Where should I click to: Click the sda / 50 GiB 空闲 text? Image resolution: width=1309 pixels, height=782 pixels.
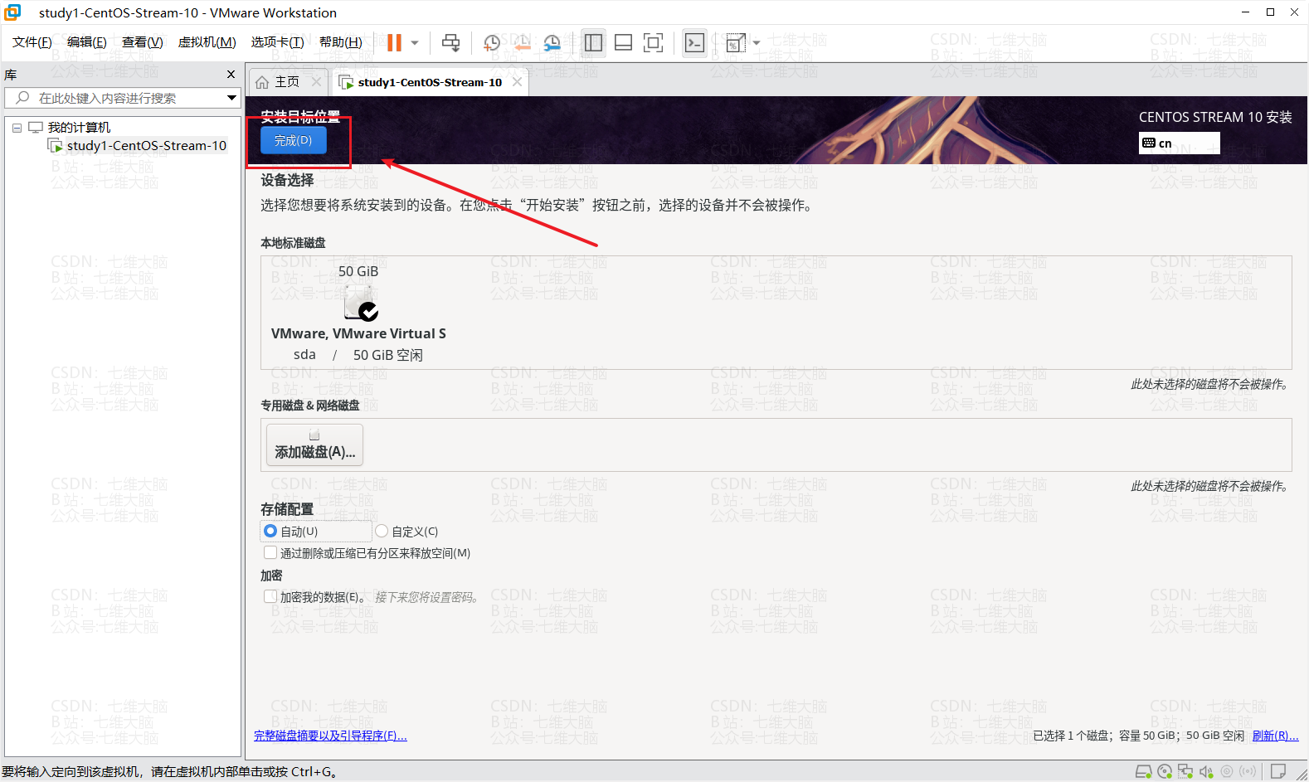tap(358, 355)
